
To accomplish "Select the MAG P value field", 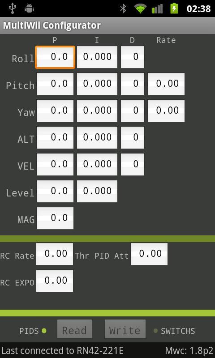I will click(55, 218).
